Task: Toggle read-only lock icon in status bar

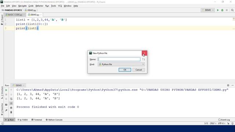Action: tap(228, 123)
